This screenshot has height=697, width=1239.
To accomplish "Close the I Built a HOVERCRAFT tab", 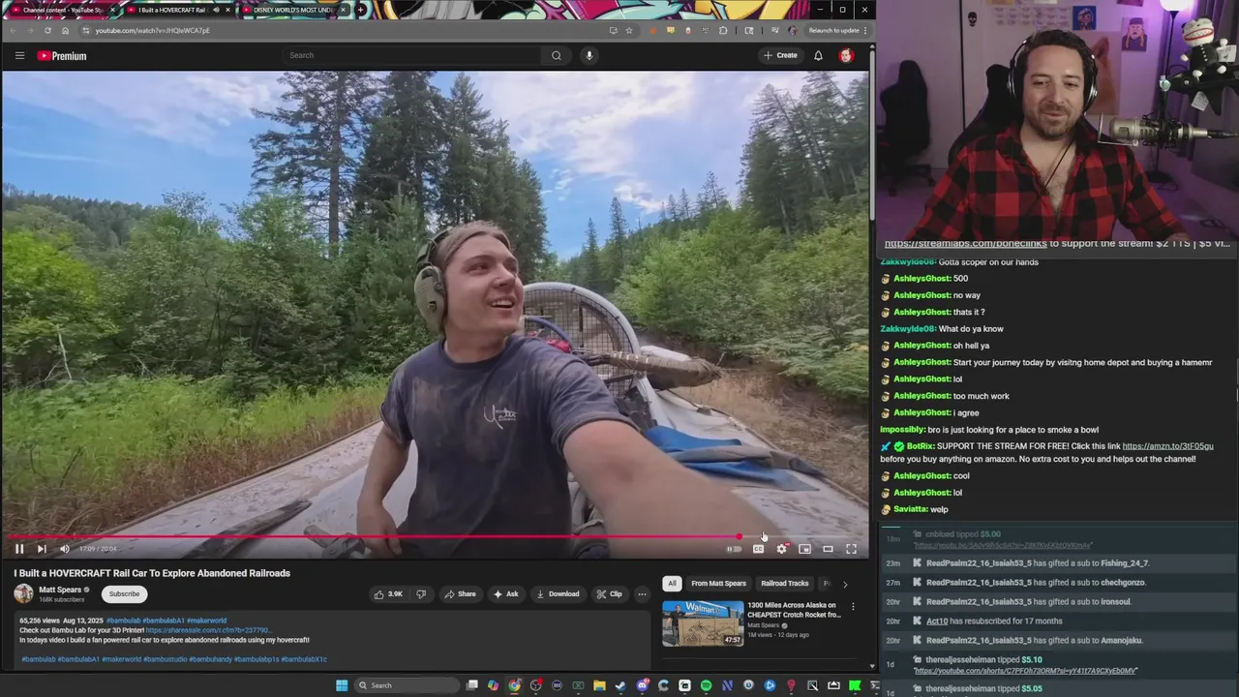I will point(227,10).
